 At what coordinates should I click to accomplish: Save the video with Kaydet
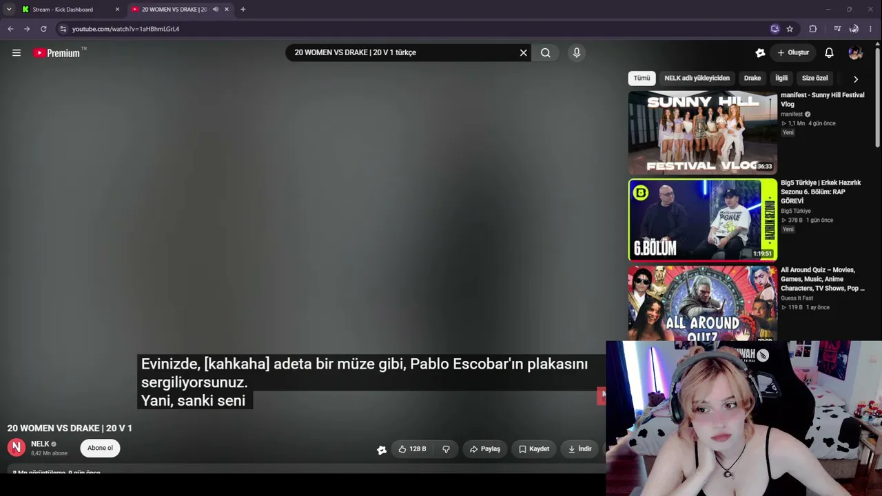point(534,449)
